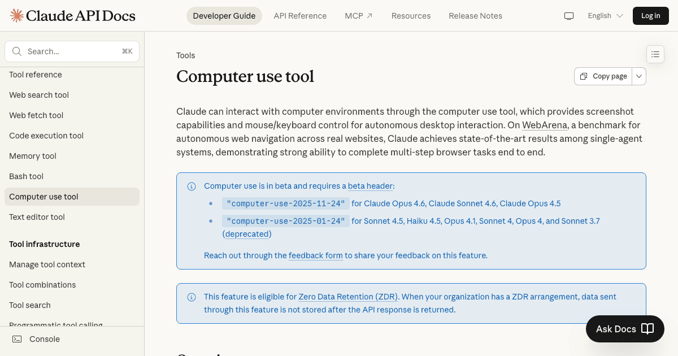Focus the Search input field
This screenshot has height=356, width=678.
click(72, 51)
